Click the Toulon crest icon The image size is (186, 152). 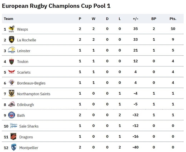(x=12, y=61)
